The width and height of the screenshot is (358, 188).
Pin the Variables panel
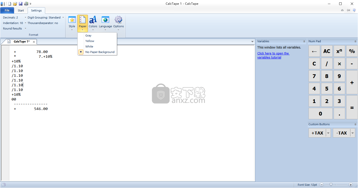(304, 41)
